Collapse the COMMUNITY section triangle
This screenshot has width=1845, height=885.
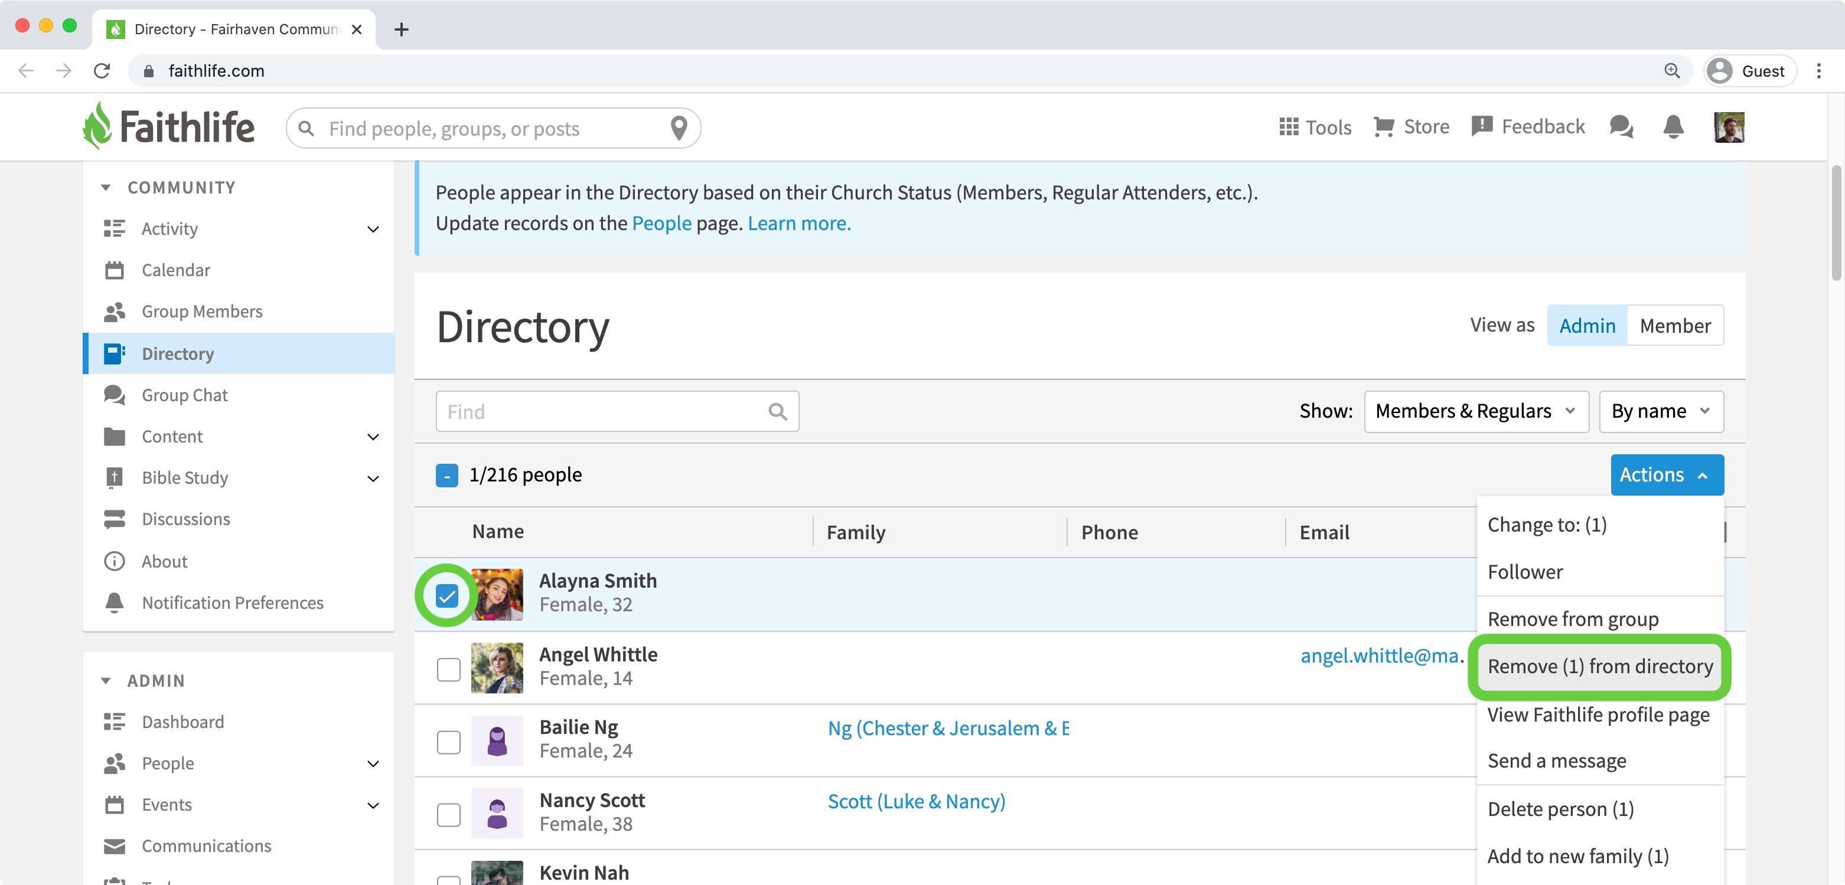[106, 188]
